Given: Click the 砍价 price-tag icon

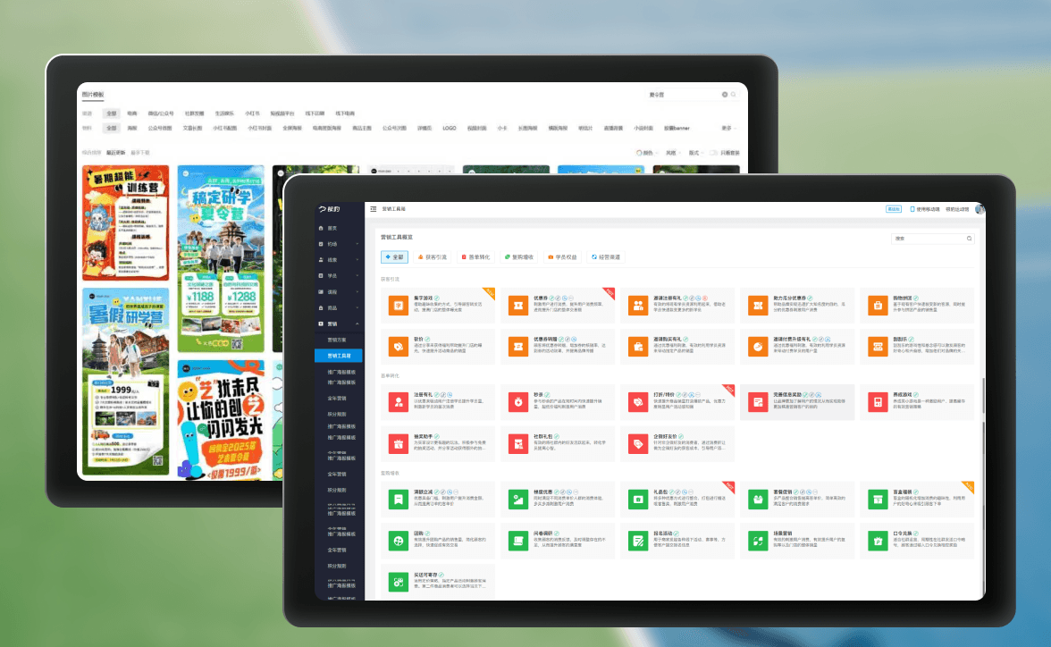Looking at the screenshot, I should pyautogui.click(x=399, y=347).
